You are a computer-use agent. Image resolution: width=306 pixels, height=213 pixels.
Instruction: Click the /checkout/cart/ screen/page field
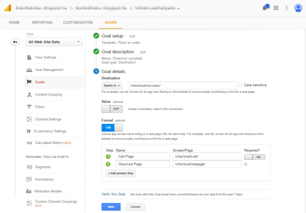pyautogui.click(x=207, y=156)
